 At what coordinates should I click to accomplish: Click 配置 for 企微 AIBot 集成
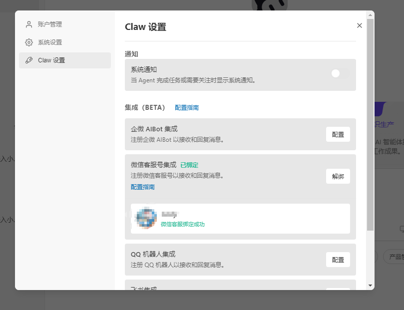[x=338, y=134]
